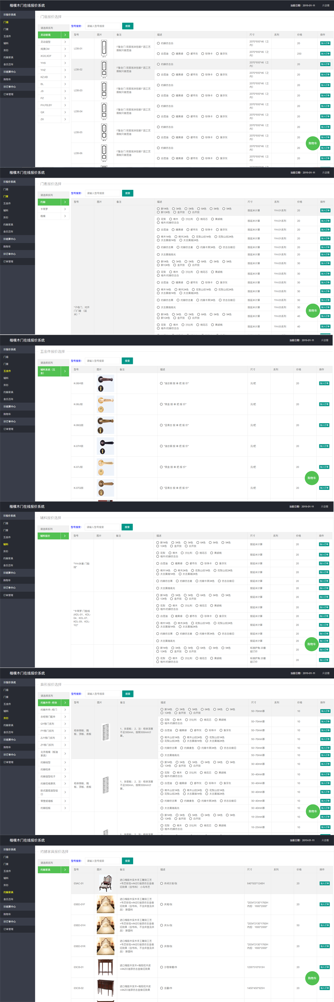This screenshot has height=1002, width=334.
Task: View the 03CB-02 cabinet product image
Action: 106,988
